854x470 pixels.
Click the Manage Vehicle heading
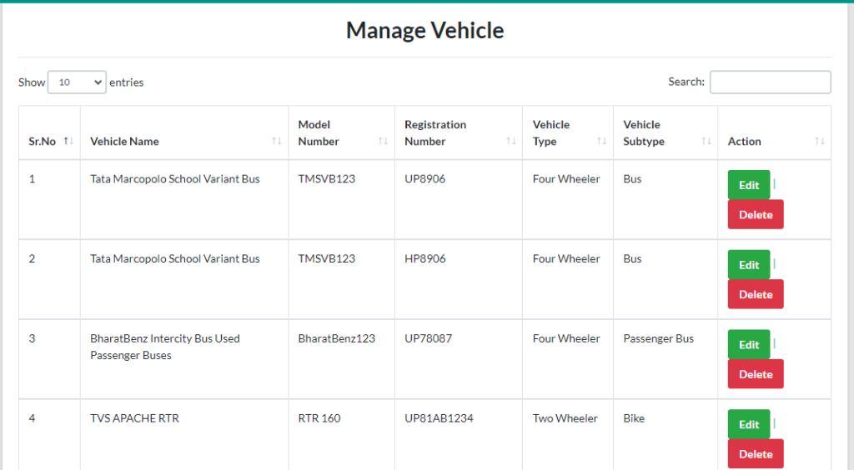(424, 31)
